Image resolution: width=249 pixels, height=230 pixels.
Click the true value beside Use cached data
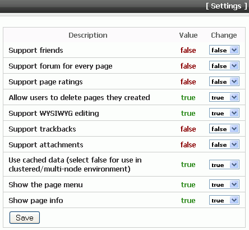click(x=188, y=164)
